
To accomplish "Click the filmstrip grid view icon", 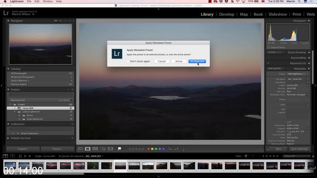I will [x=20, y=156].
